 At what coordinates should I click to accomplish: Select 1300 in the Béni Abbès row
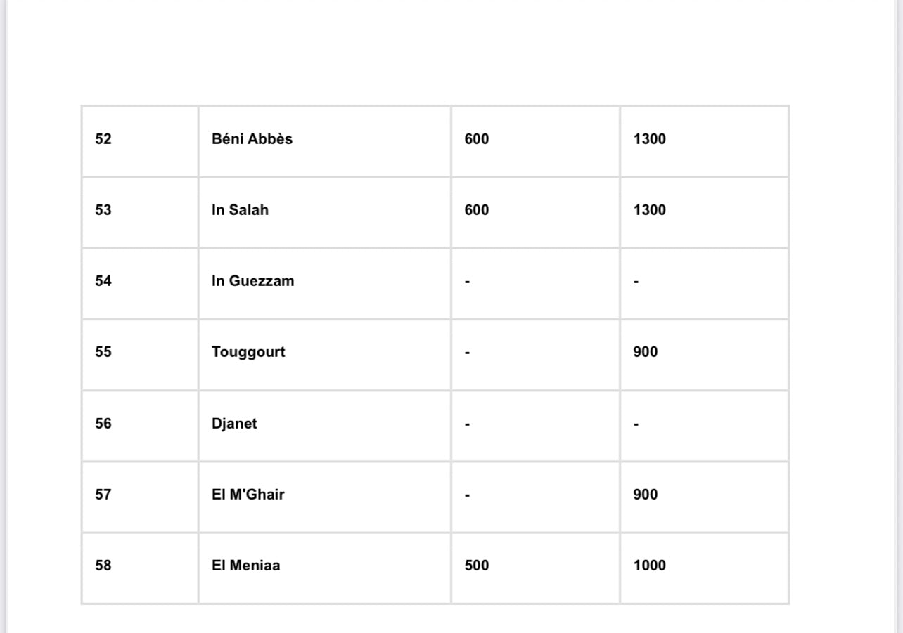(649, 139)
